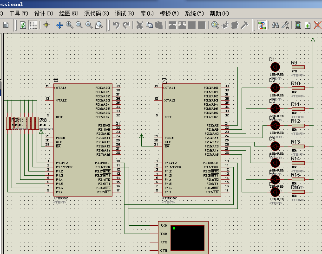Viewport: 322px width, 254px height.
Task: Click P3.0/RXD label on chip 甲
Action: [x=102, y=163]
